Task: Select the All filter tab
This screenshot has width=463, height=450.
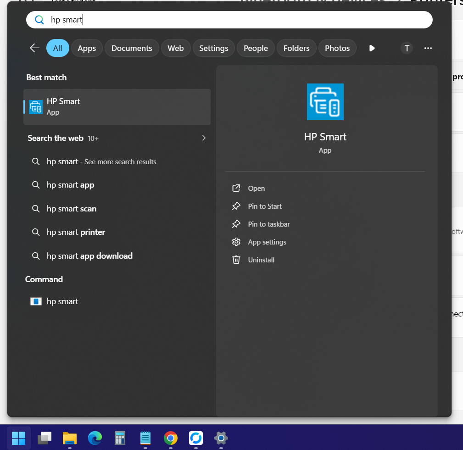Action: pos(57,48)
